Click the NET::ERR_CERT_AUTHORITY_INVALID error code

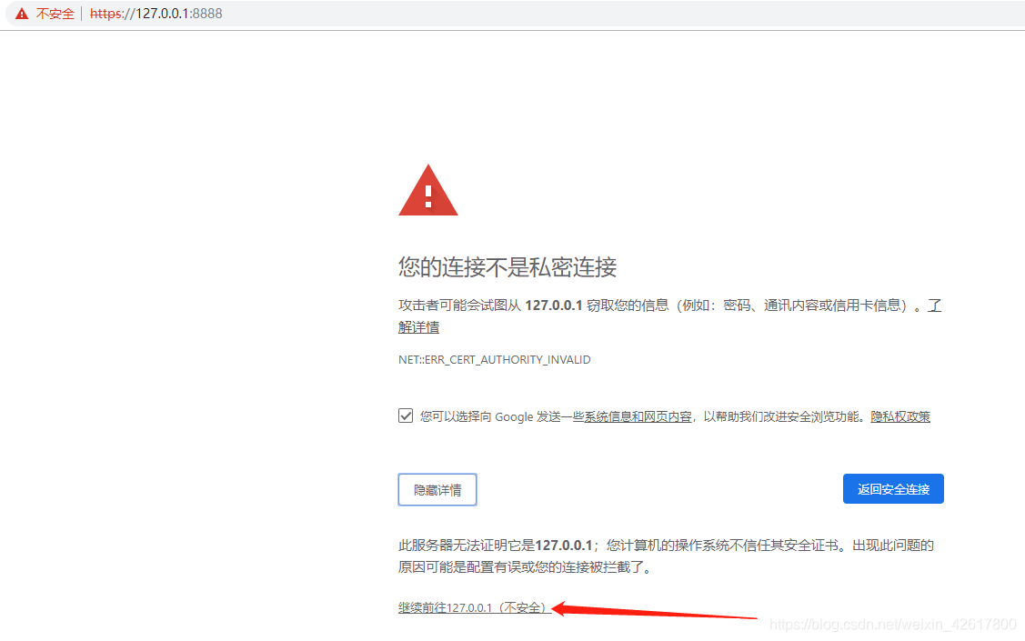tap(494, 359)
